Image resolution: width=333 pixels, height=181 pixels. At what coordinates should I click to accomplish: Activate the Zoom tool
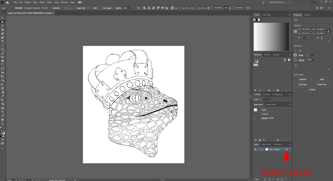3,124
